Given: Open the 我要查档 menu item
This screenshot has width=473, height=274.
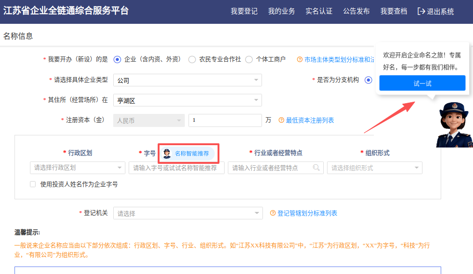Looking at the screenshot, I should [x=393, y=12].
